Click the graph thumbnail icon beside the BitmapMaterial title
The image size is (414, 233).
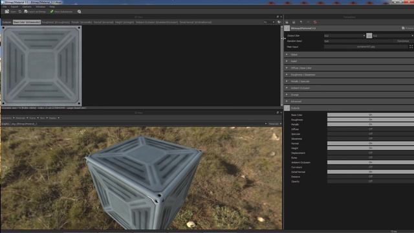(287, 28)
